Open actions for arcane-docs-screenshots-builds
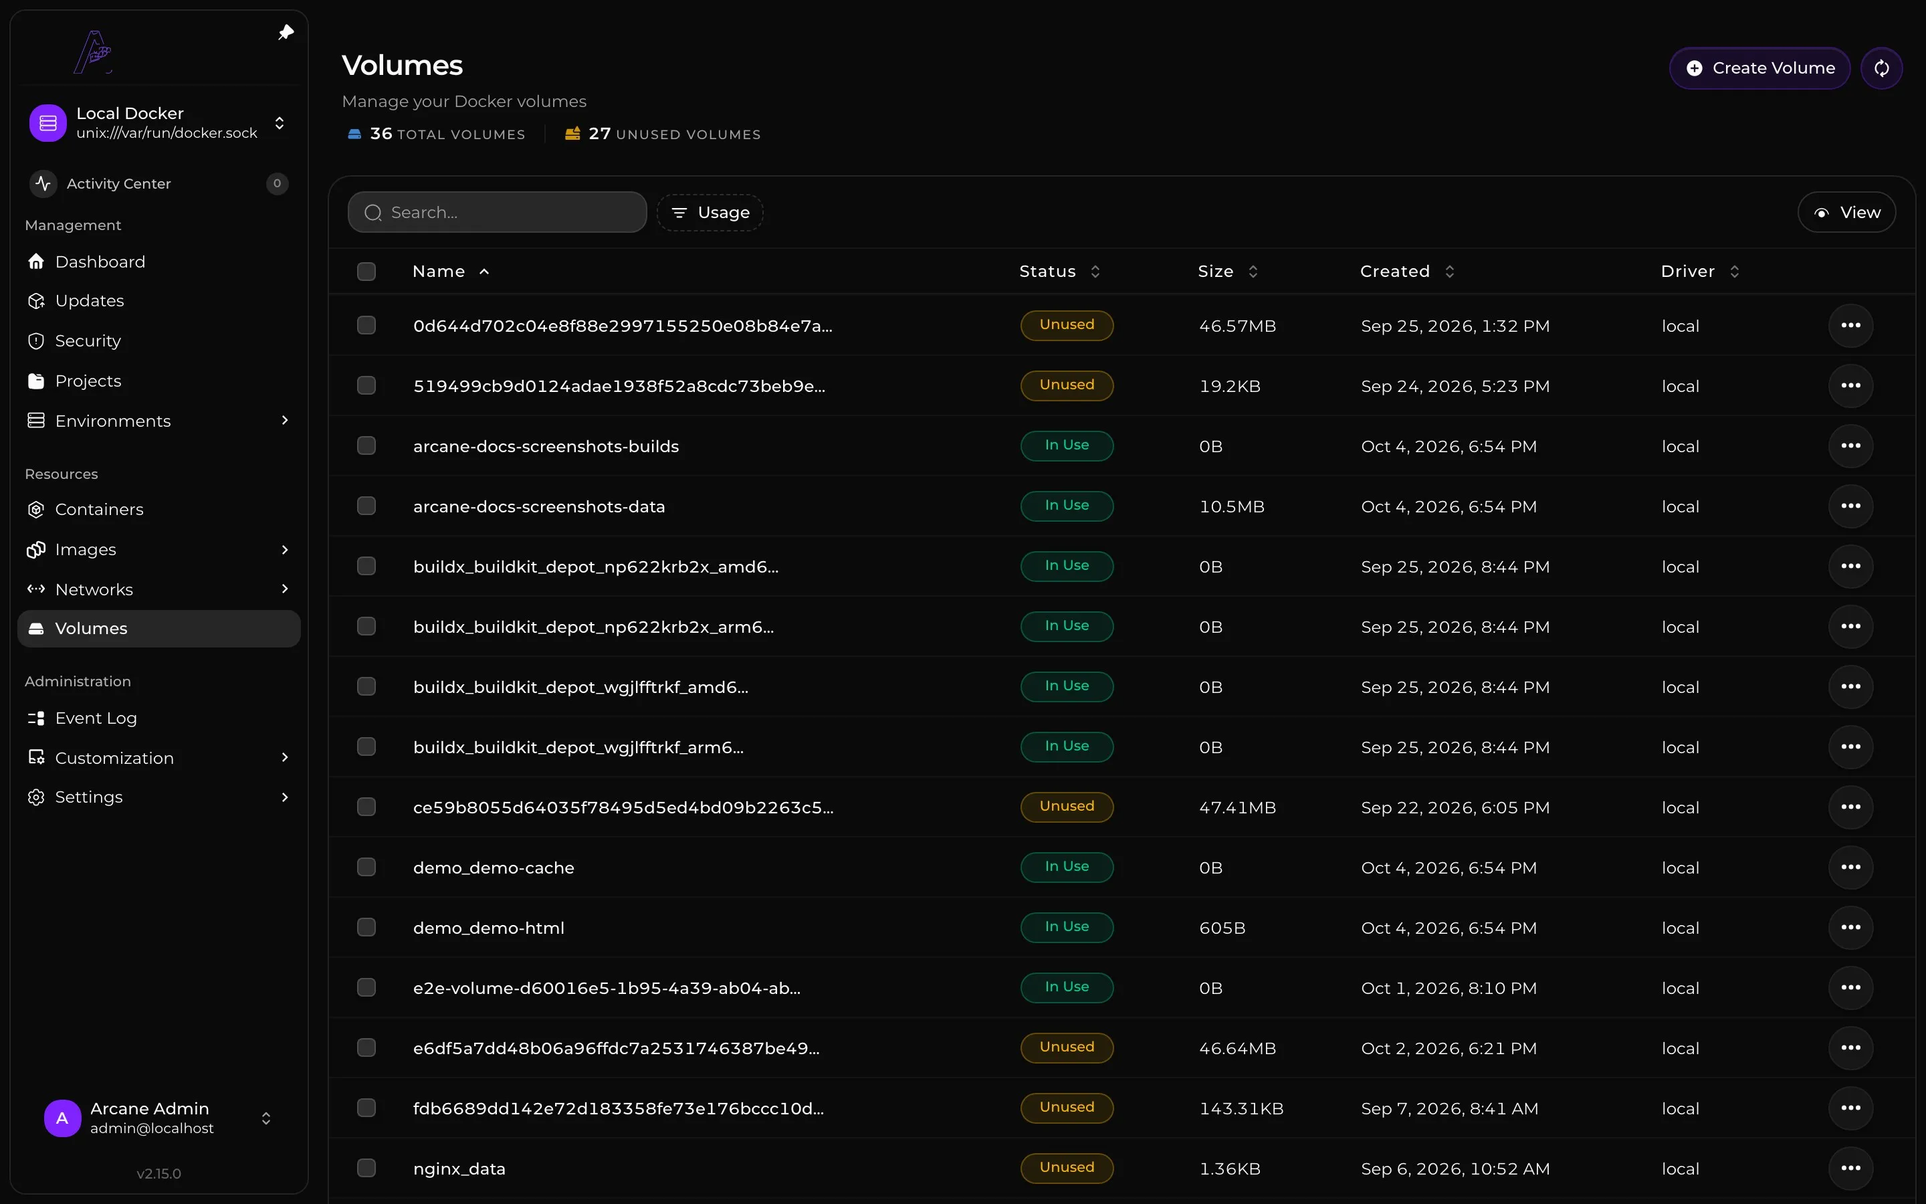Viewport: 1926px width, 1204px height. (x=1850, y=446)
